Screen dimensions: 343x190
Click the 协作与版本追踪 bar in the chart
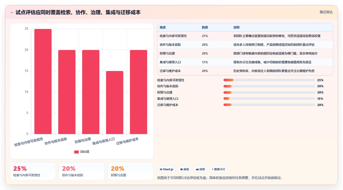67,92
